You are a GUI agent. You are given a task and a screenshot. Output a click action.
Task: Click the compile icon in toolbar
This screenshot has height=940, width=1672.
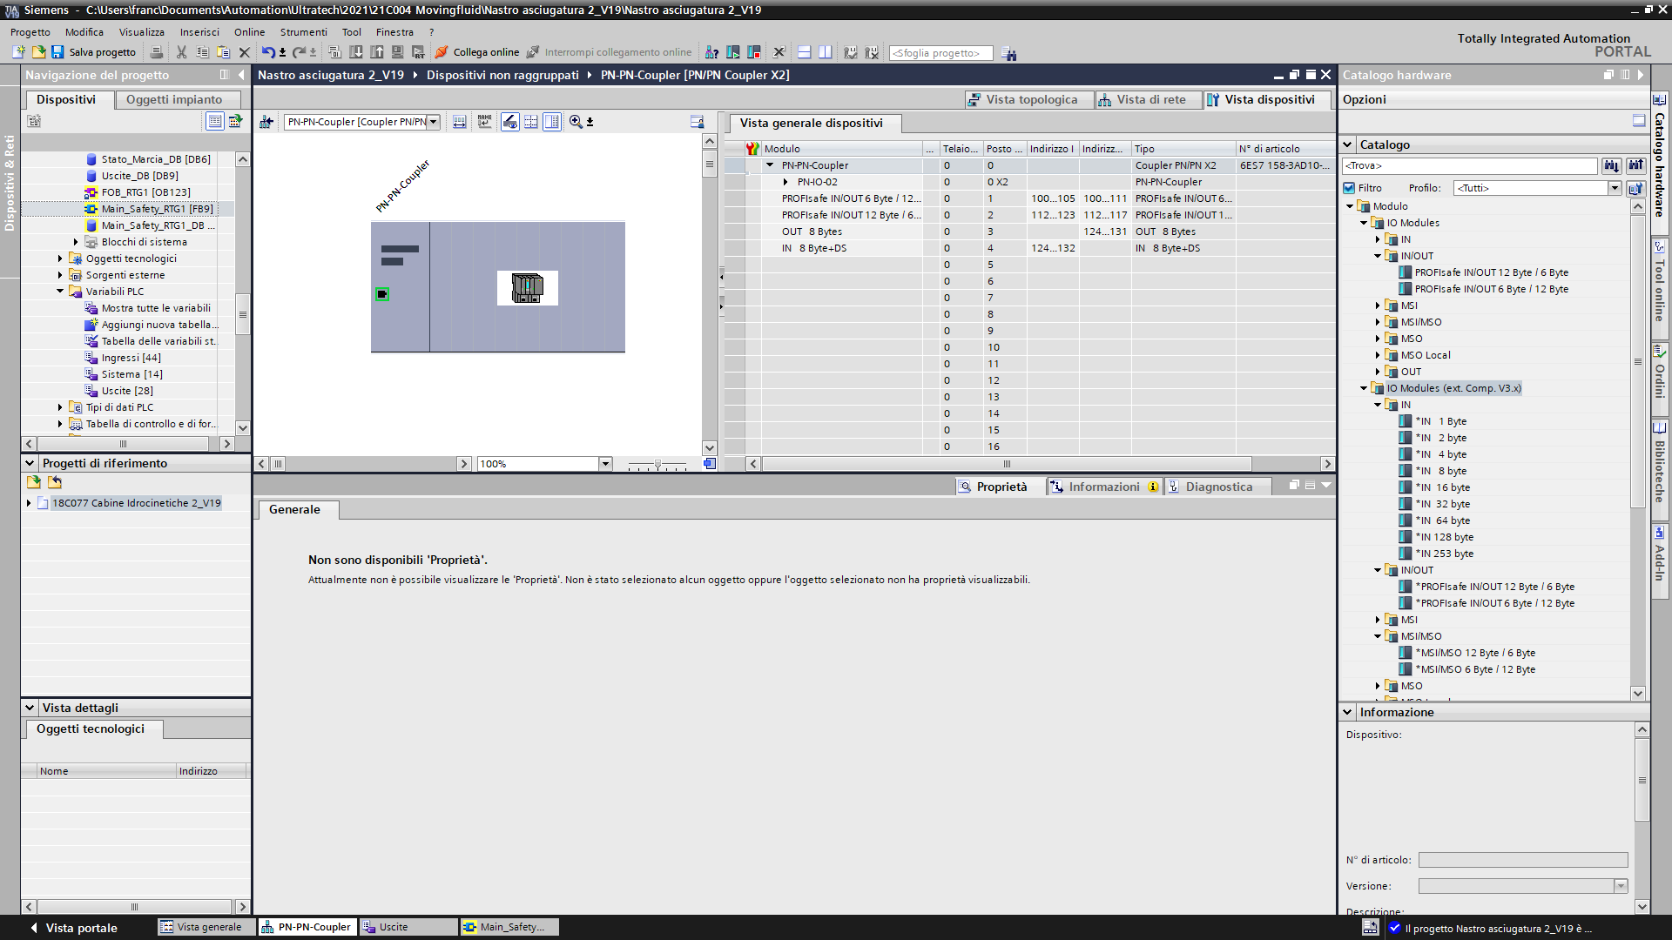(334, 52)
